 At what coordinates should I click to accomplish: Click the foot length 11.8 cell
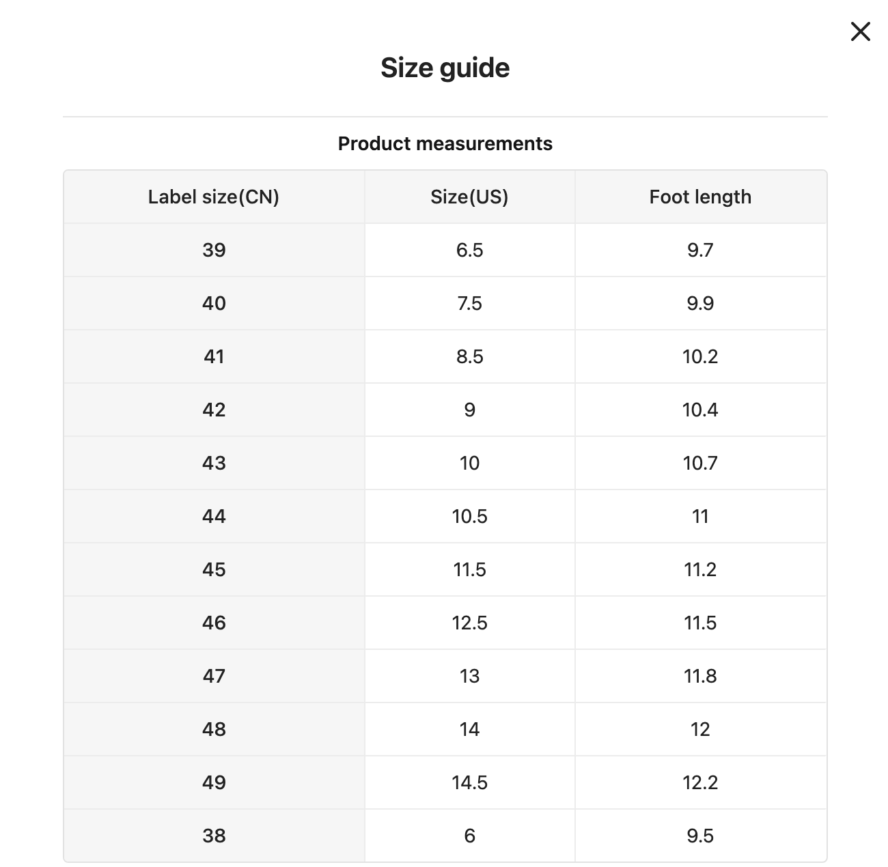click(700, 676)
